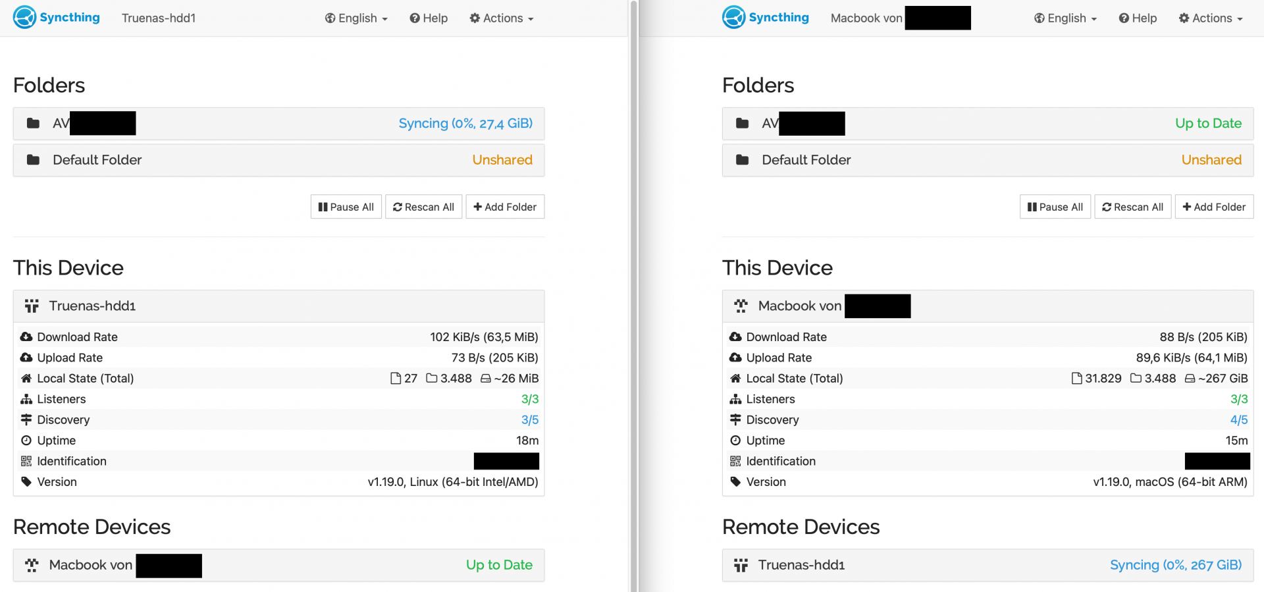Click the Upload Rate cloud icon in the left window

26,358
